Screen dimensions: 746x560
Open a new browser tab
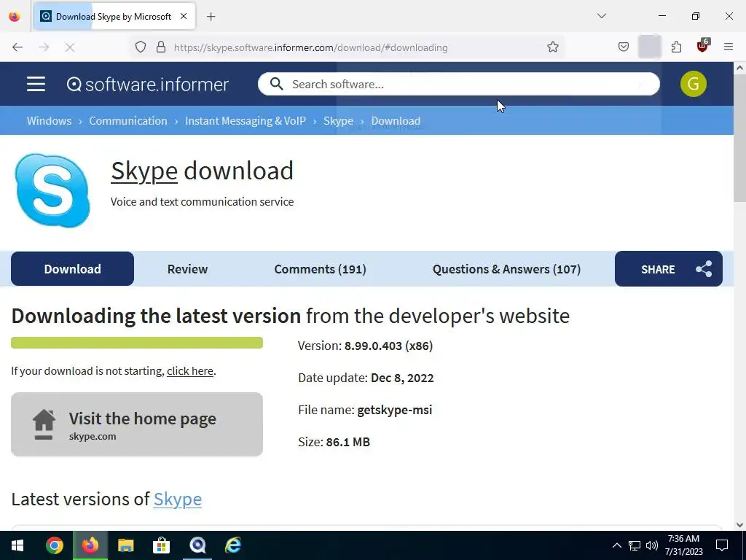[x=211, y=17]
